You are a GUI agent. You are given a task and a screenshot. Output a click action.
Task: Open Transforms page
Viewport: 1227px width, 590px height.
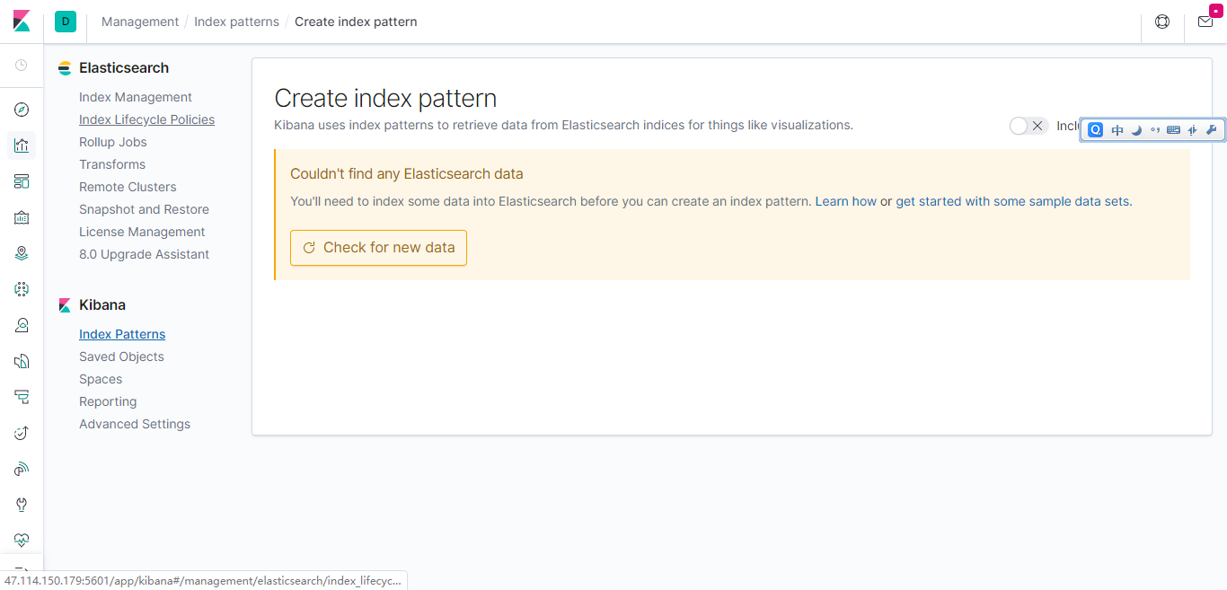[112, 164]
